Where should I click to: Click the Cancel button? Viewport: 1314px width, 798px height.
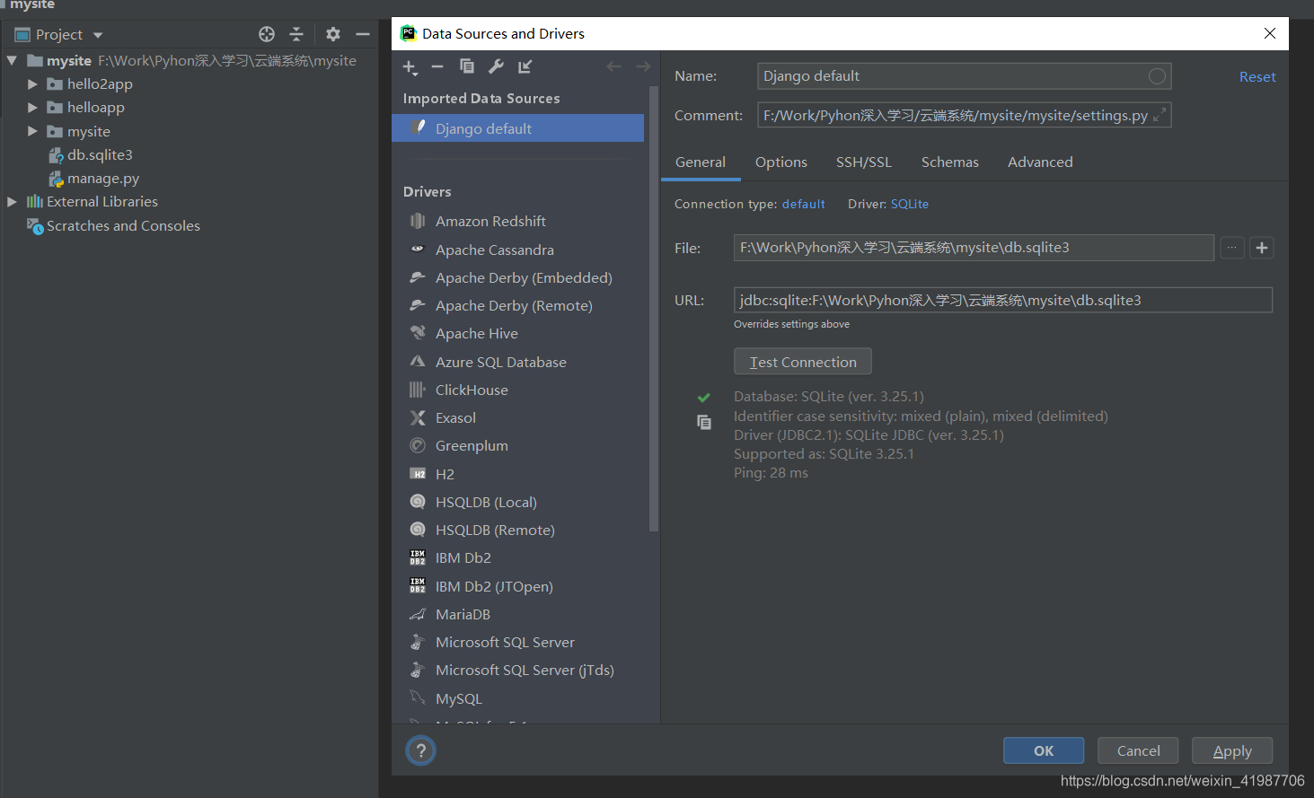tap(1138, 750)
